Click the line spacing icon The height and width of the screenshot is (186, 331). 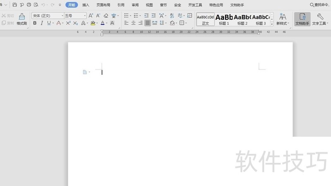[x=162, y=23]
